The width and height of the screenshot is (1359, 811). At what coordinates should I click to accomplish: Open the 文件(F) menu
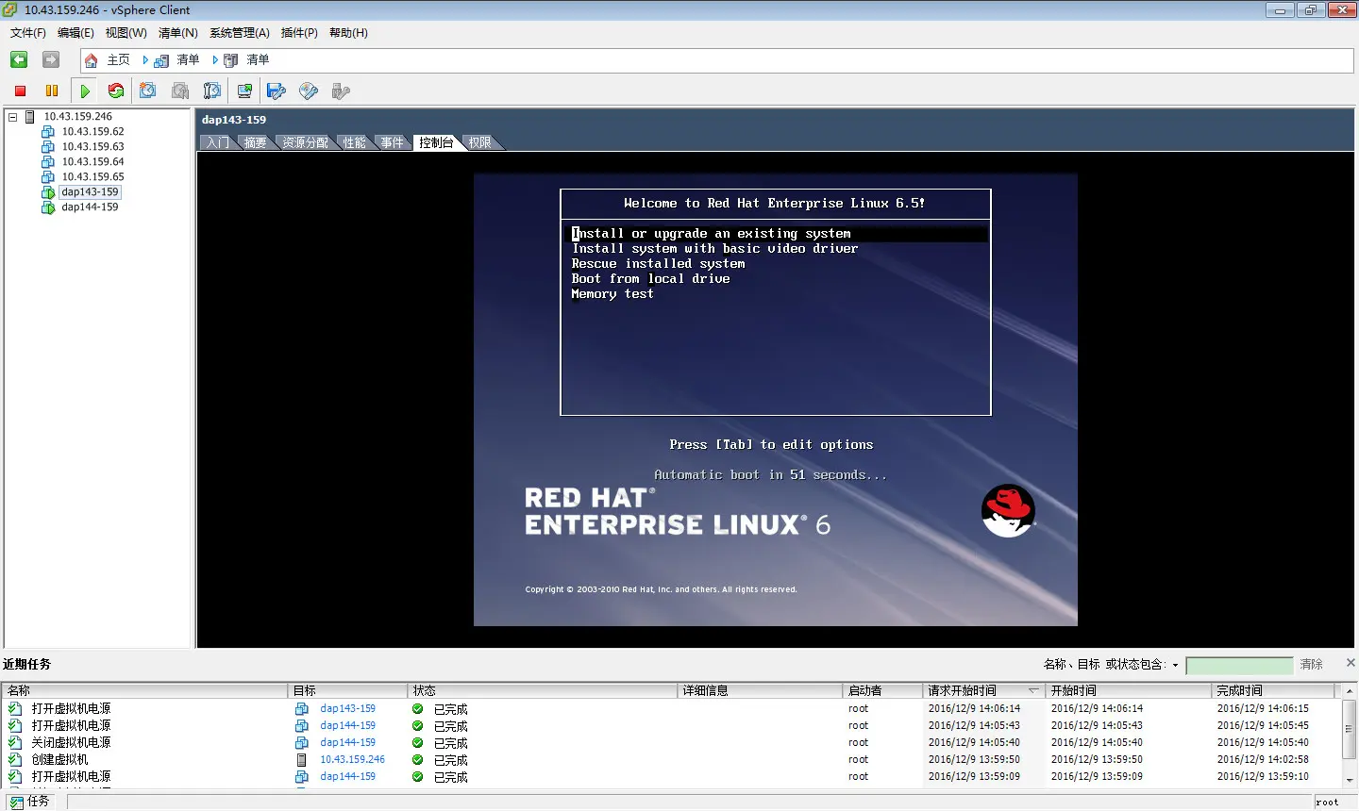pyautogui.click(x=28, y=33)
